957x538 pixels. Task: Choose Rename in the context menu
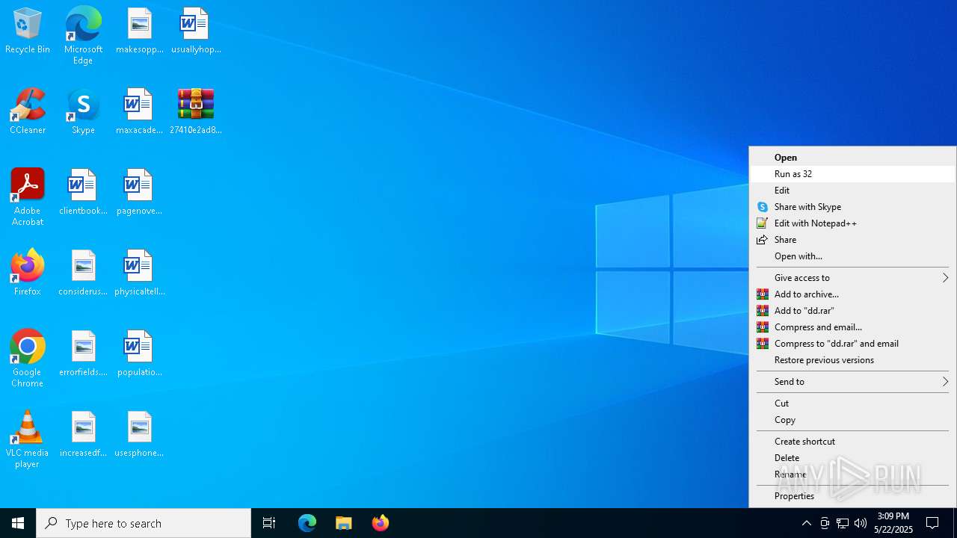pyautogui.click(x=852, y=474)
